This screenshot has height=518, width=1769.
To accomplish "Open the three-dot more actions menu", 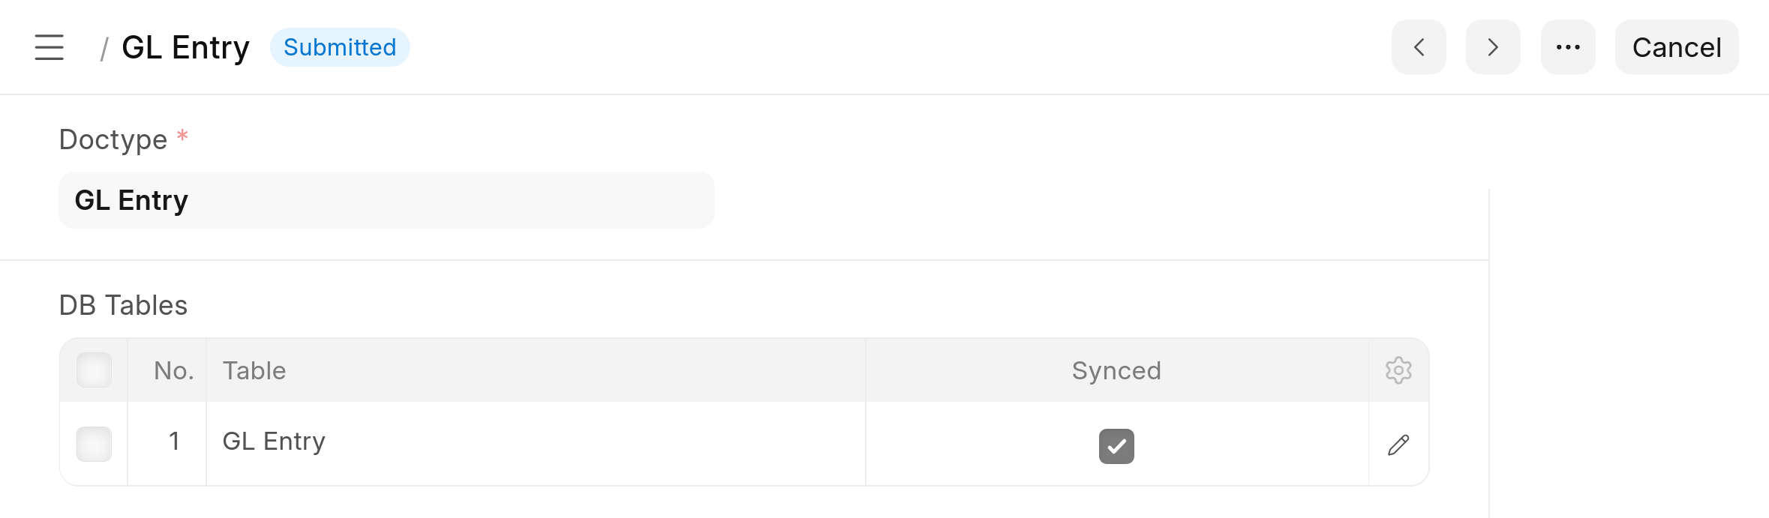I will (1568, 47).
